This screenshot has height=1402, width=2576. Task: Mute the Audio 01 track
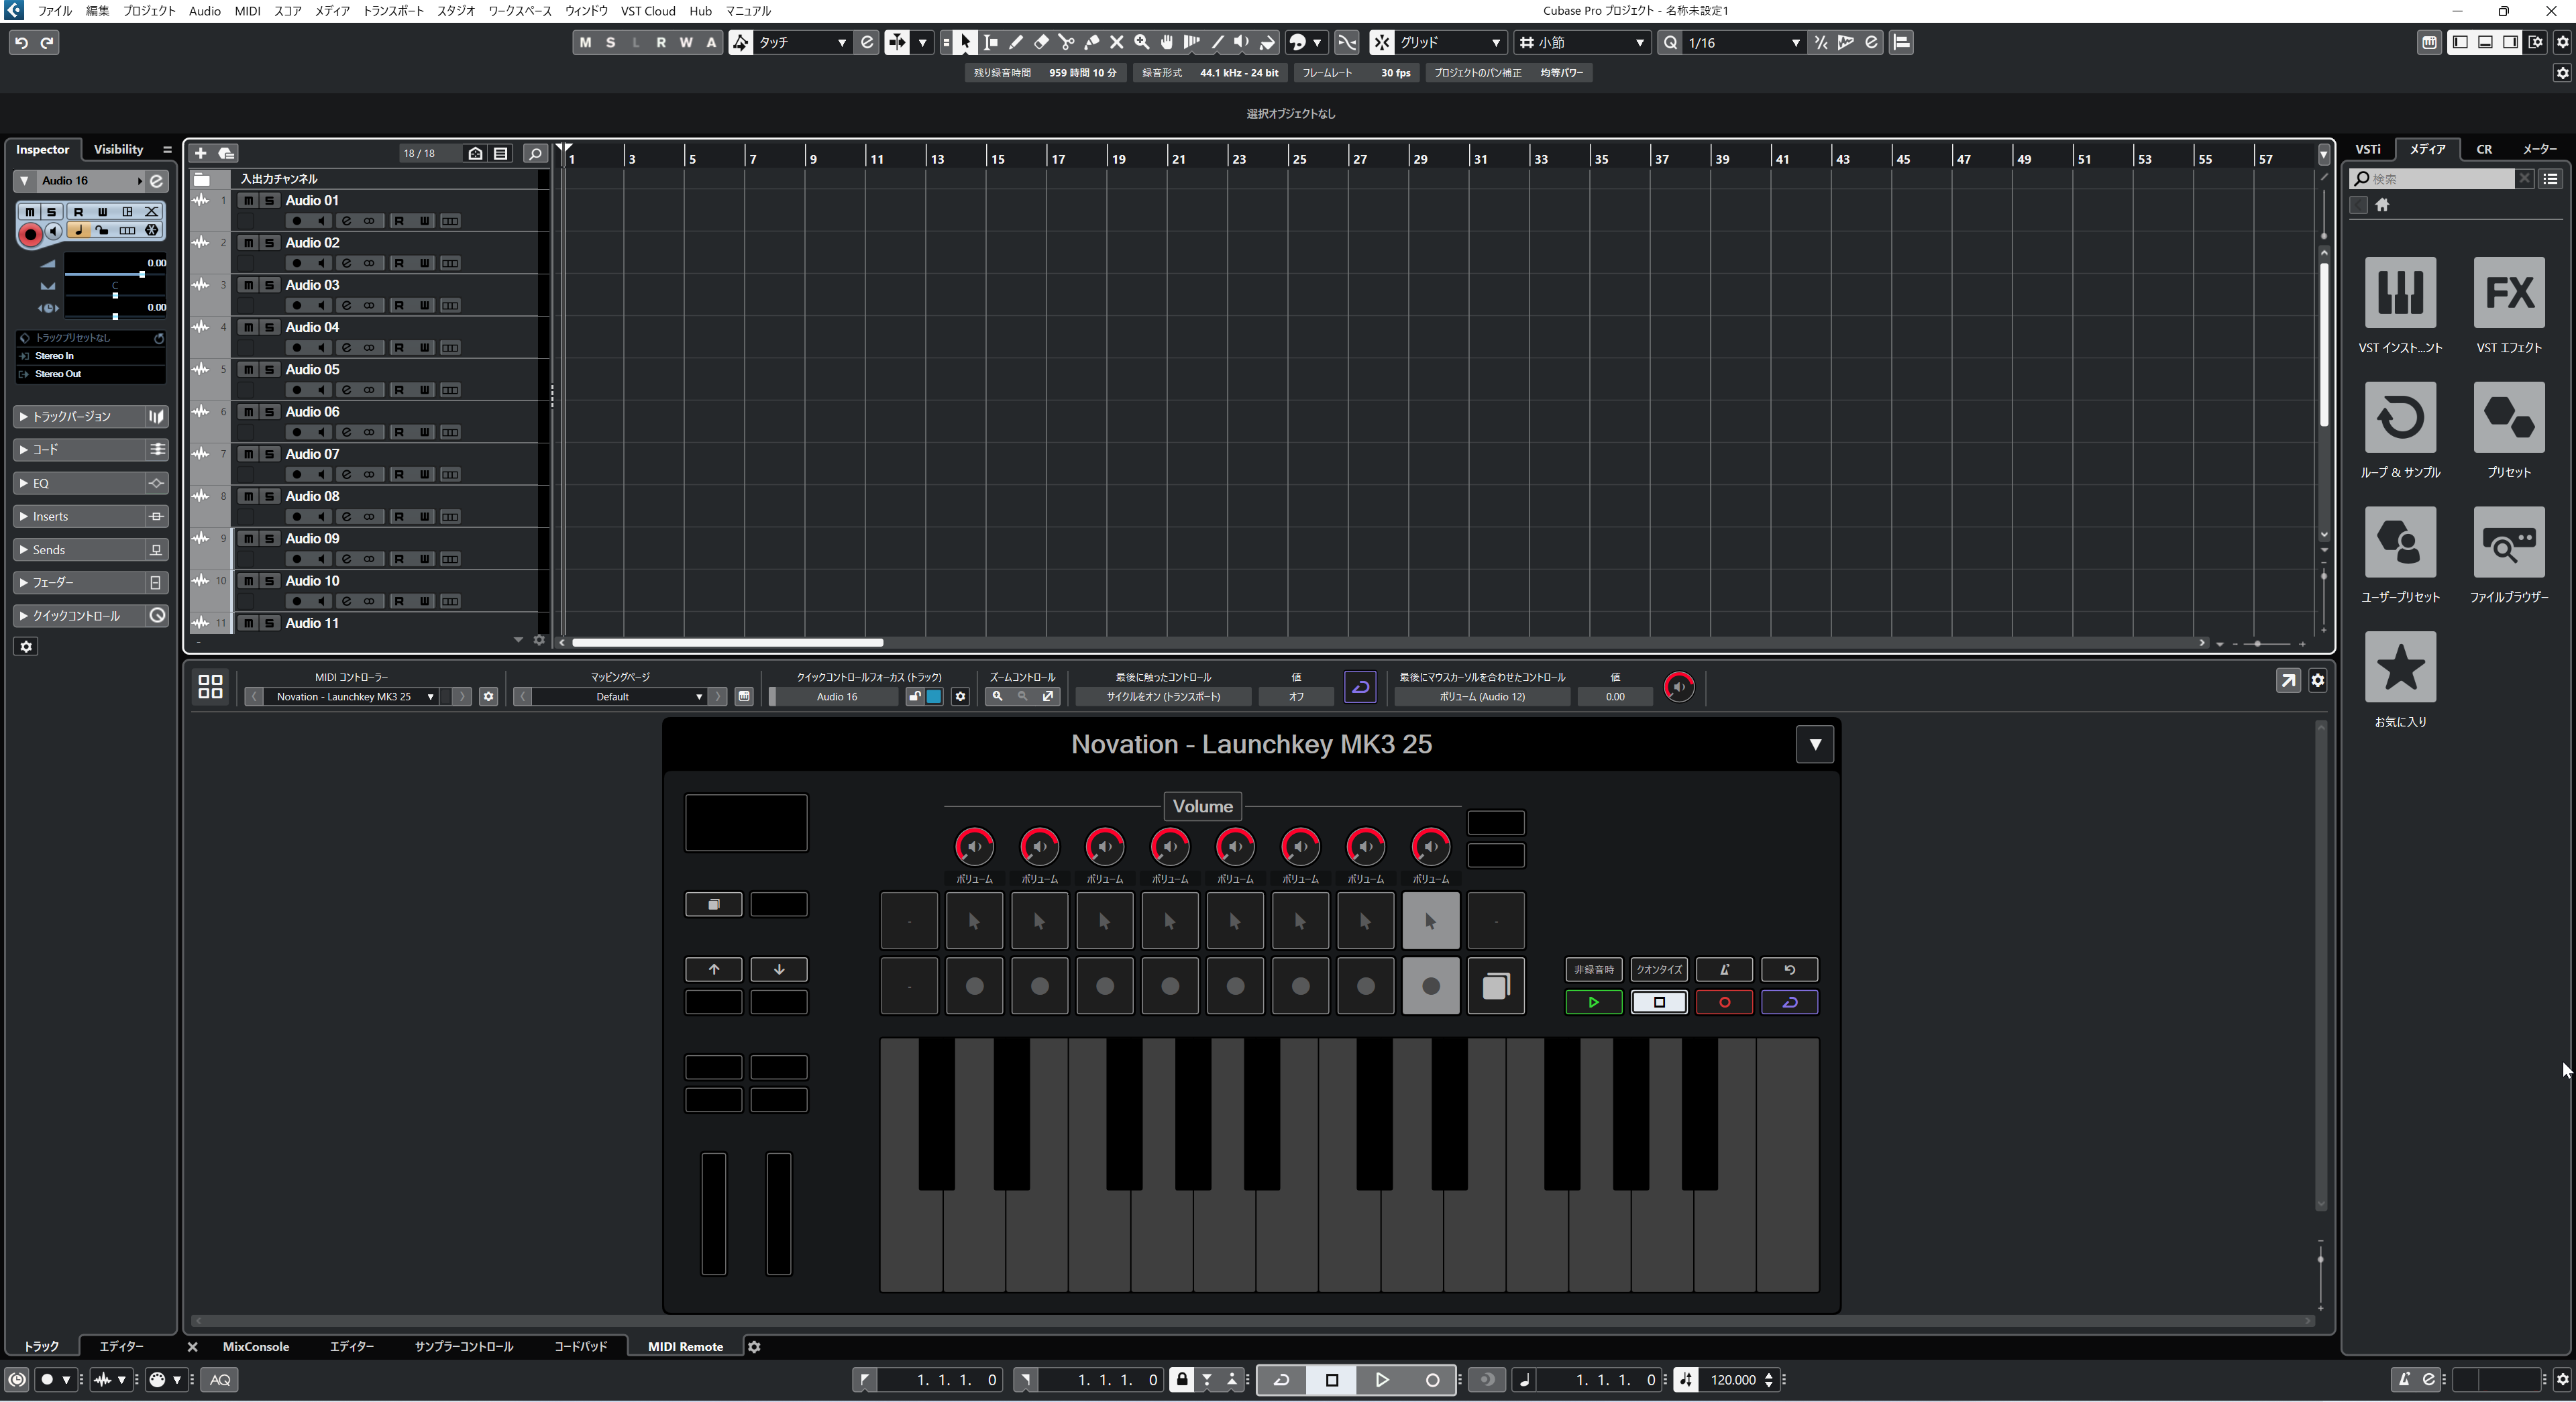tap(248, 200)
